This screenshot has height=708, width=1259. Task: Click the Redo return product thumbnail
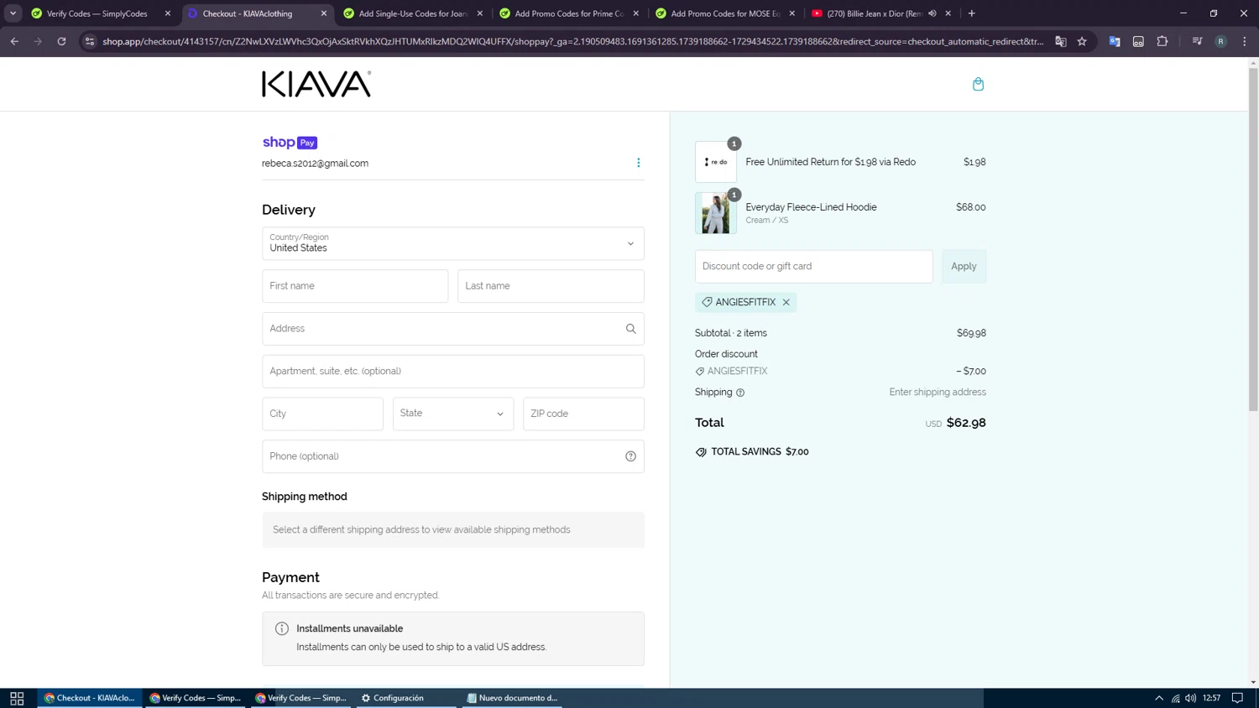(716, 162)
